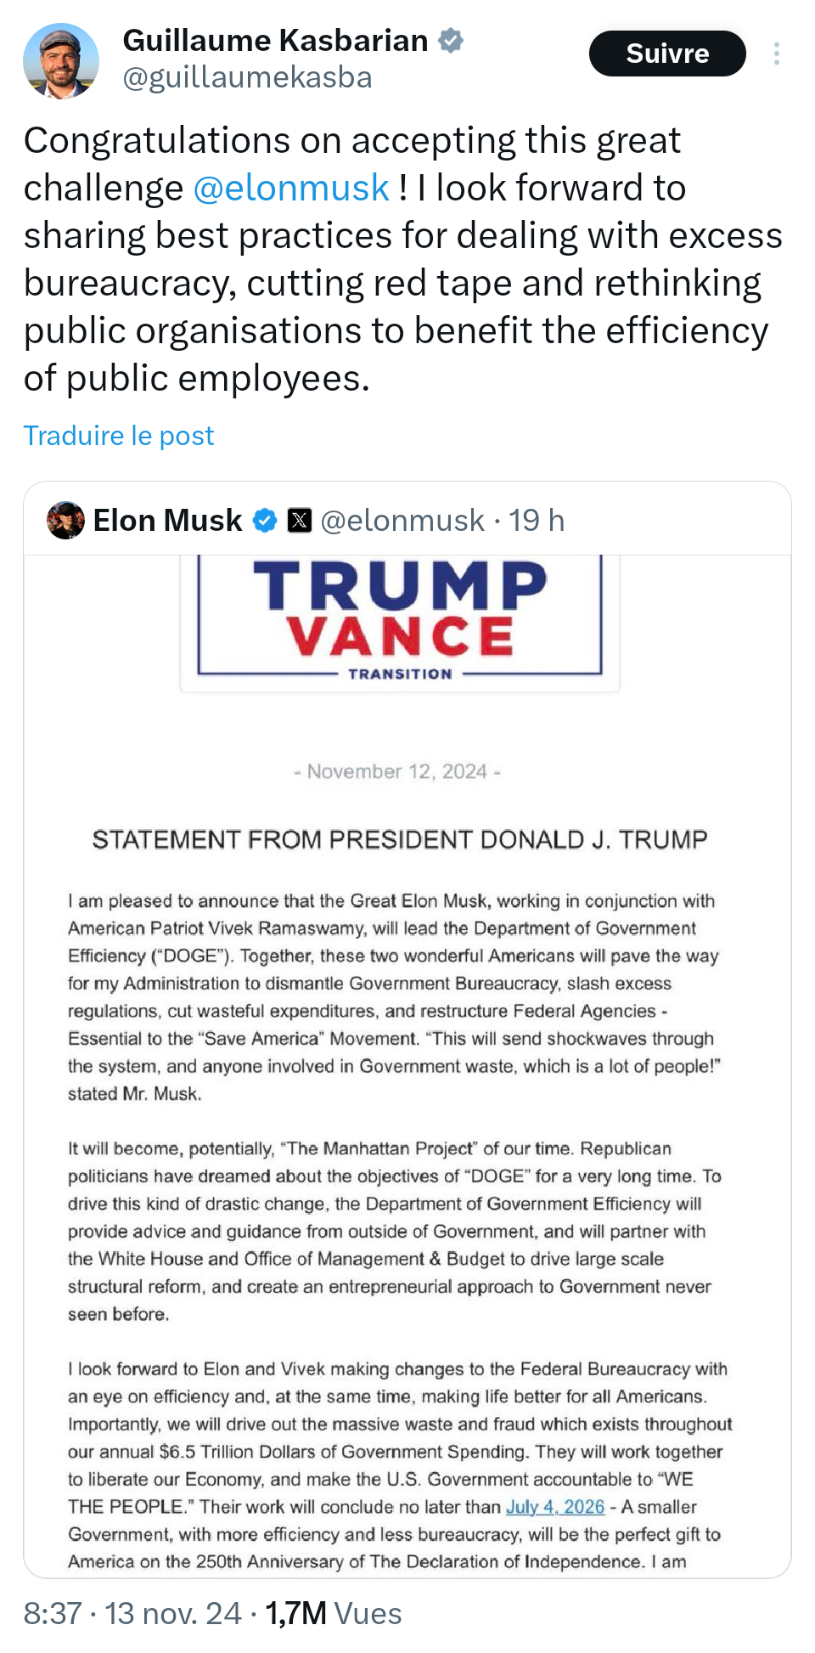Viewport: 815px width, 1653px height.
Task: Click the X affiliation badge icon
Action: 300,521
